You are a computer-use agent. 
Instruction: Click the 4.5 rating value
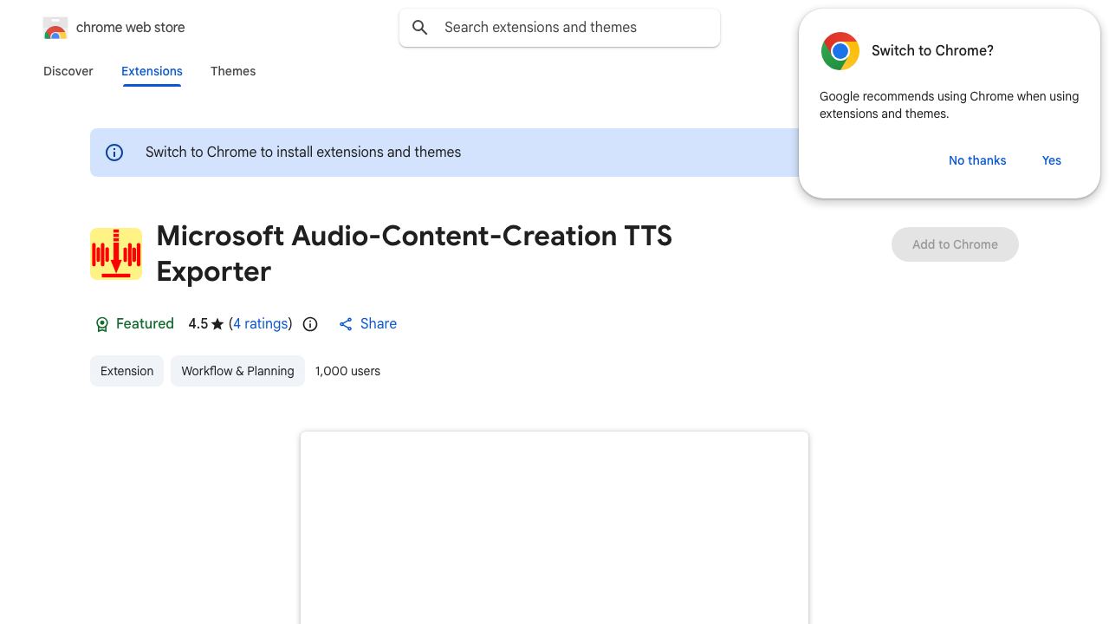coord(198,324)
